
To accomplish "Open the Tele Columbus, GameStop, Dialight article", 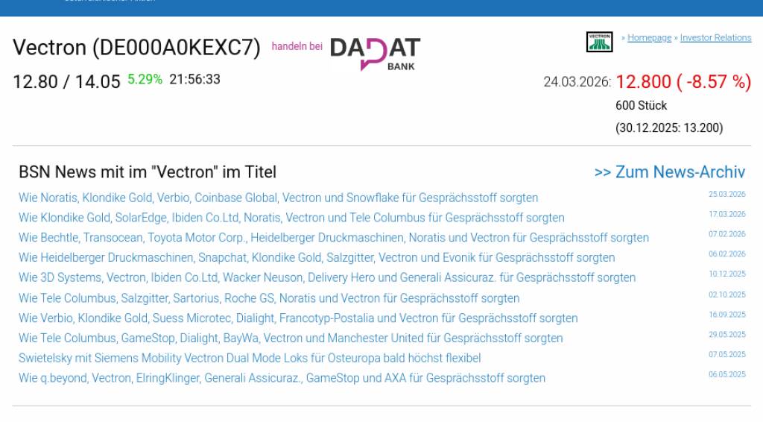I will tap(291, 338).
